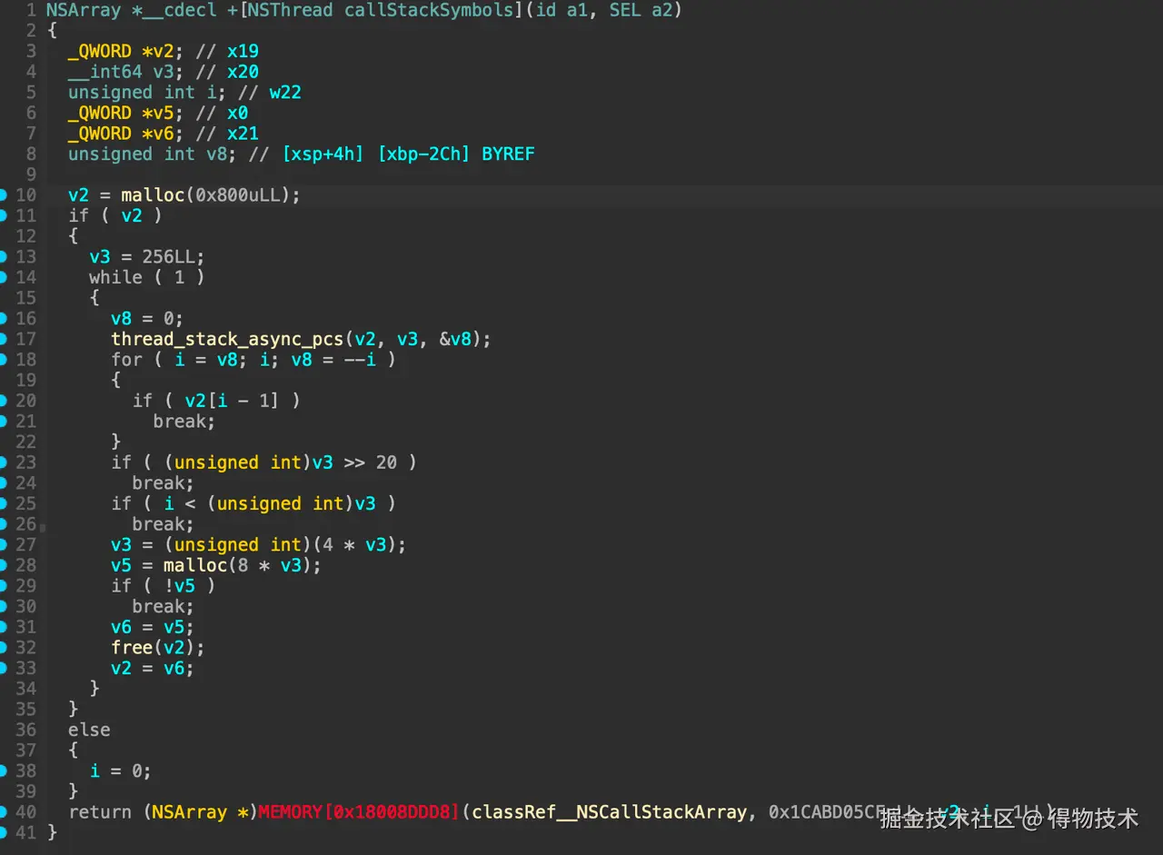The image size is (1163, 855).
Task: Toggle breakpoint dot beside line 32
Action: coord(4,648)
